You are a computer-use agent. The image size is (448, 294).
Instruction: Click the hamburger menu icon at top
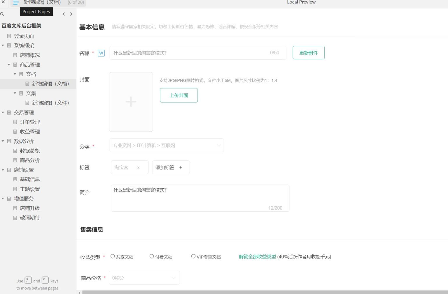pyautogui.click(x=16, y=2)
